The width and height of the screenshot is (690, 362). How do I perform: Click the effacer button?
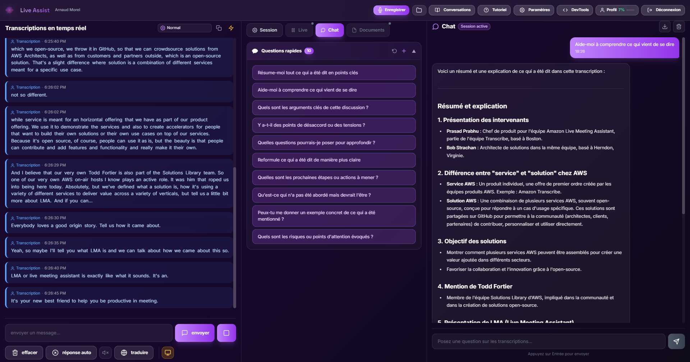(x=24, y=353)
